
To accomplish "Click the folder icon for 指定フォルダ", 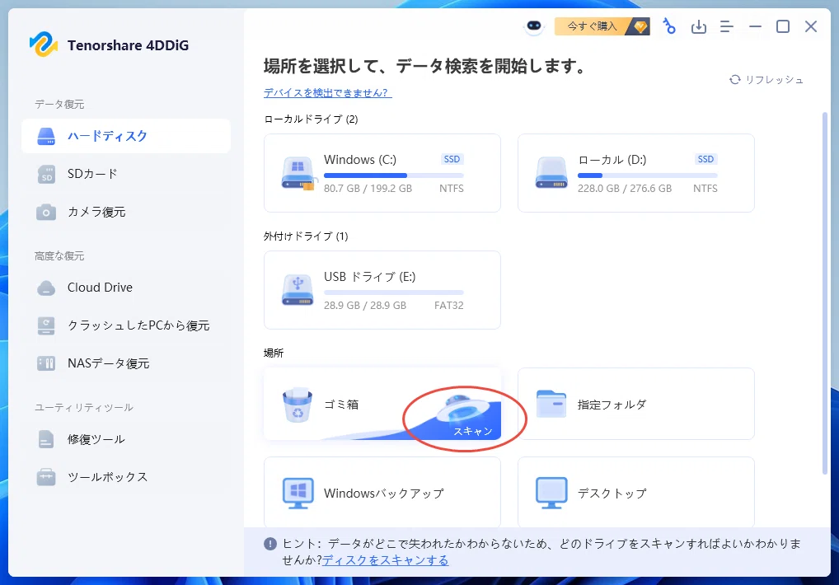I will coord(551,404).
